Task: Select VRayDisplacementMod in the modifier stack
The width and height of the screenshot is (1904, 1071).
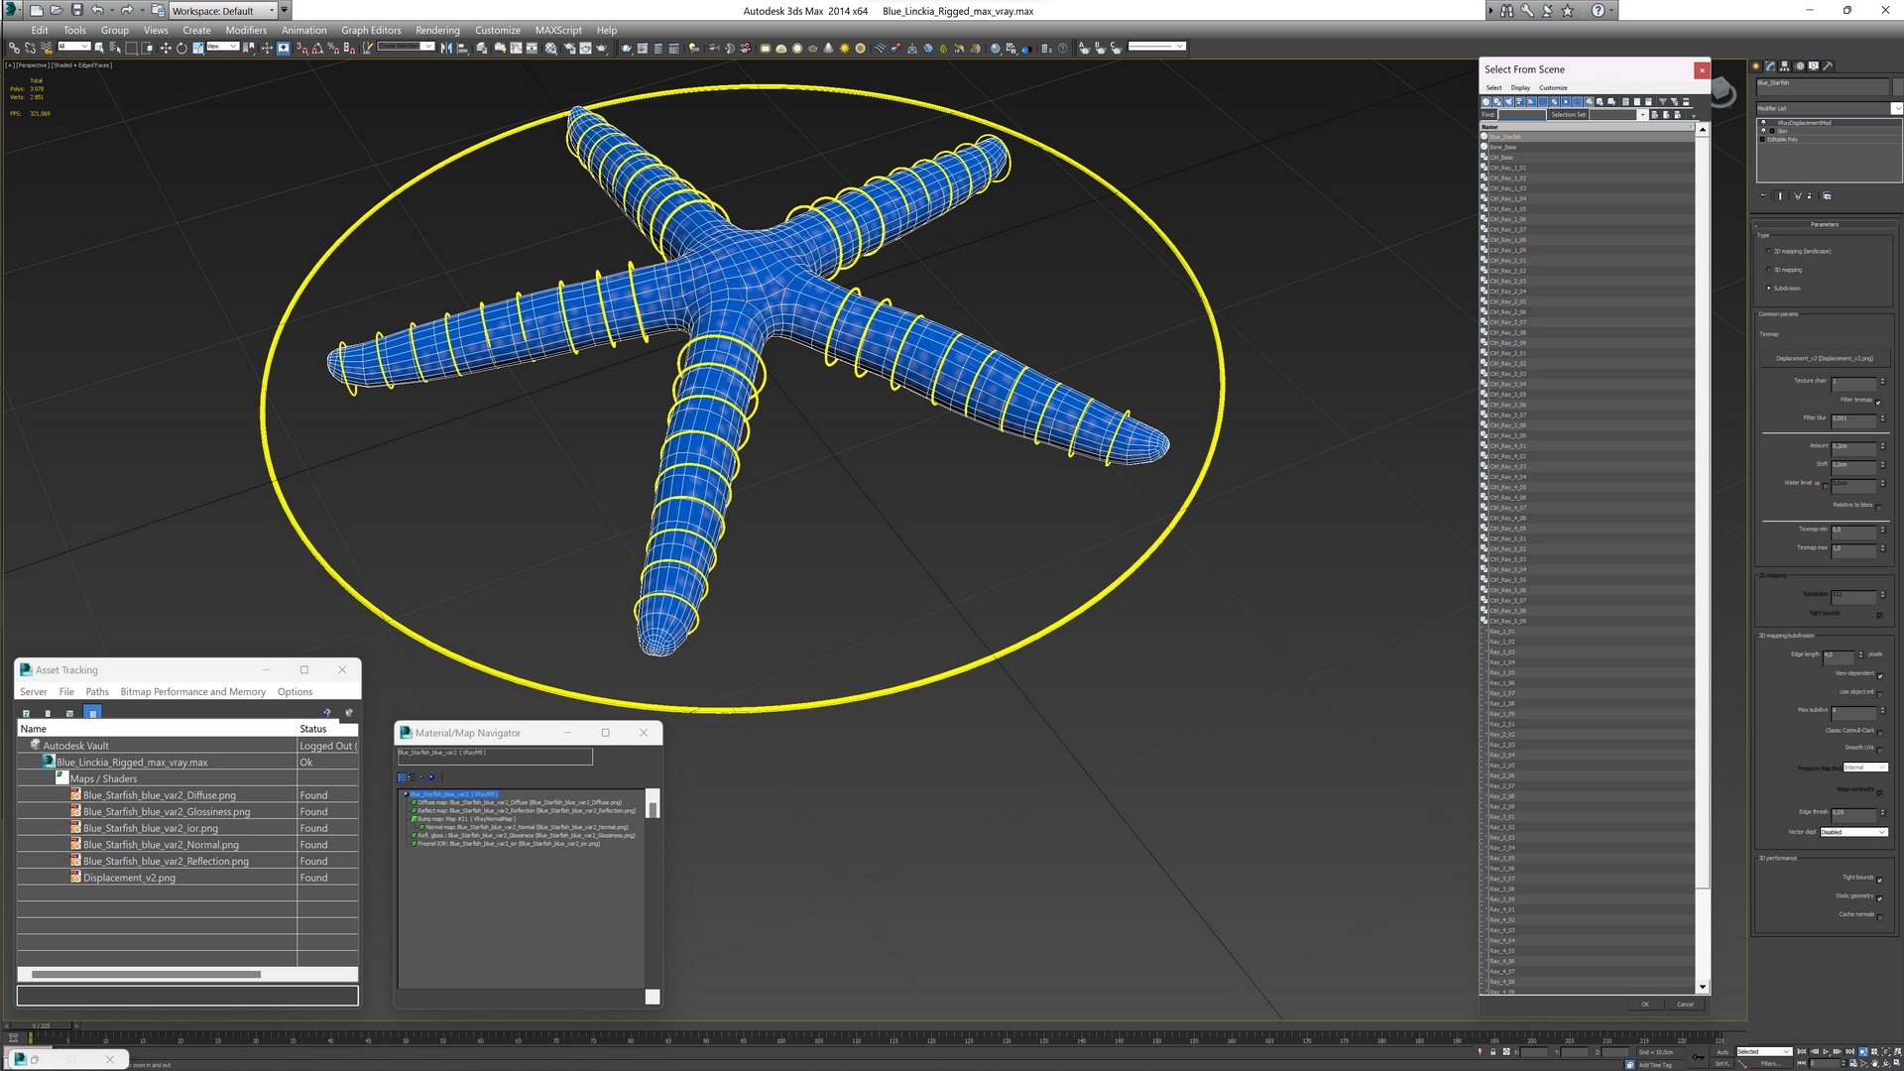Action: 1804,123
